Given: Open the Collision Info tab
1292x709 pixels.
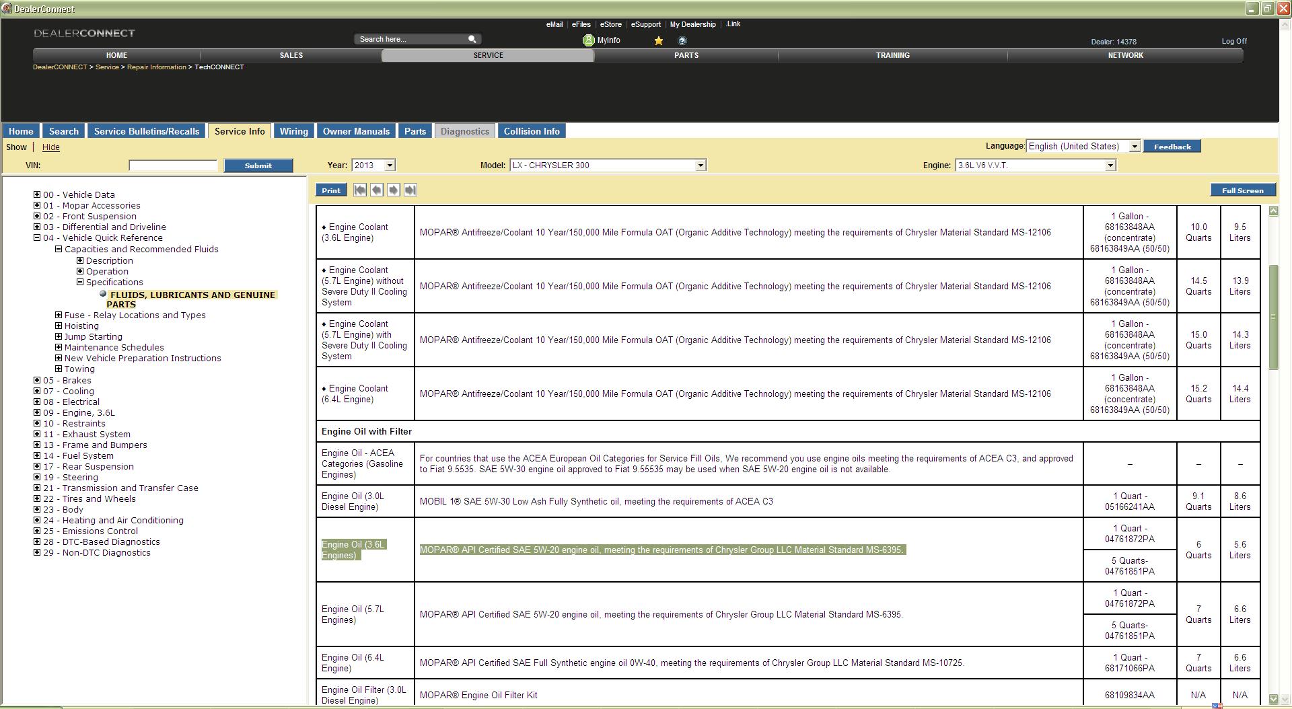Looking at the screenshot, I should [532, 131].
